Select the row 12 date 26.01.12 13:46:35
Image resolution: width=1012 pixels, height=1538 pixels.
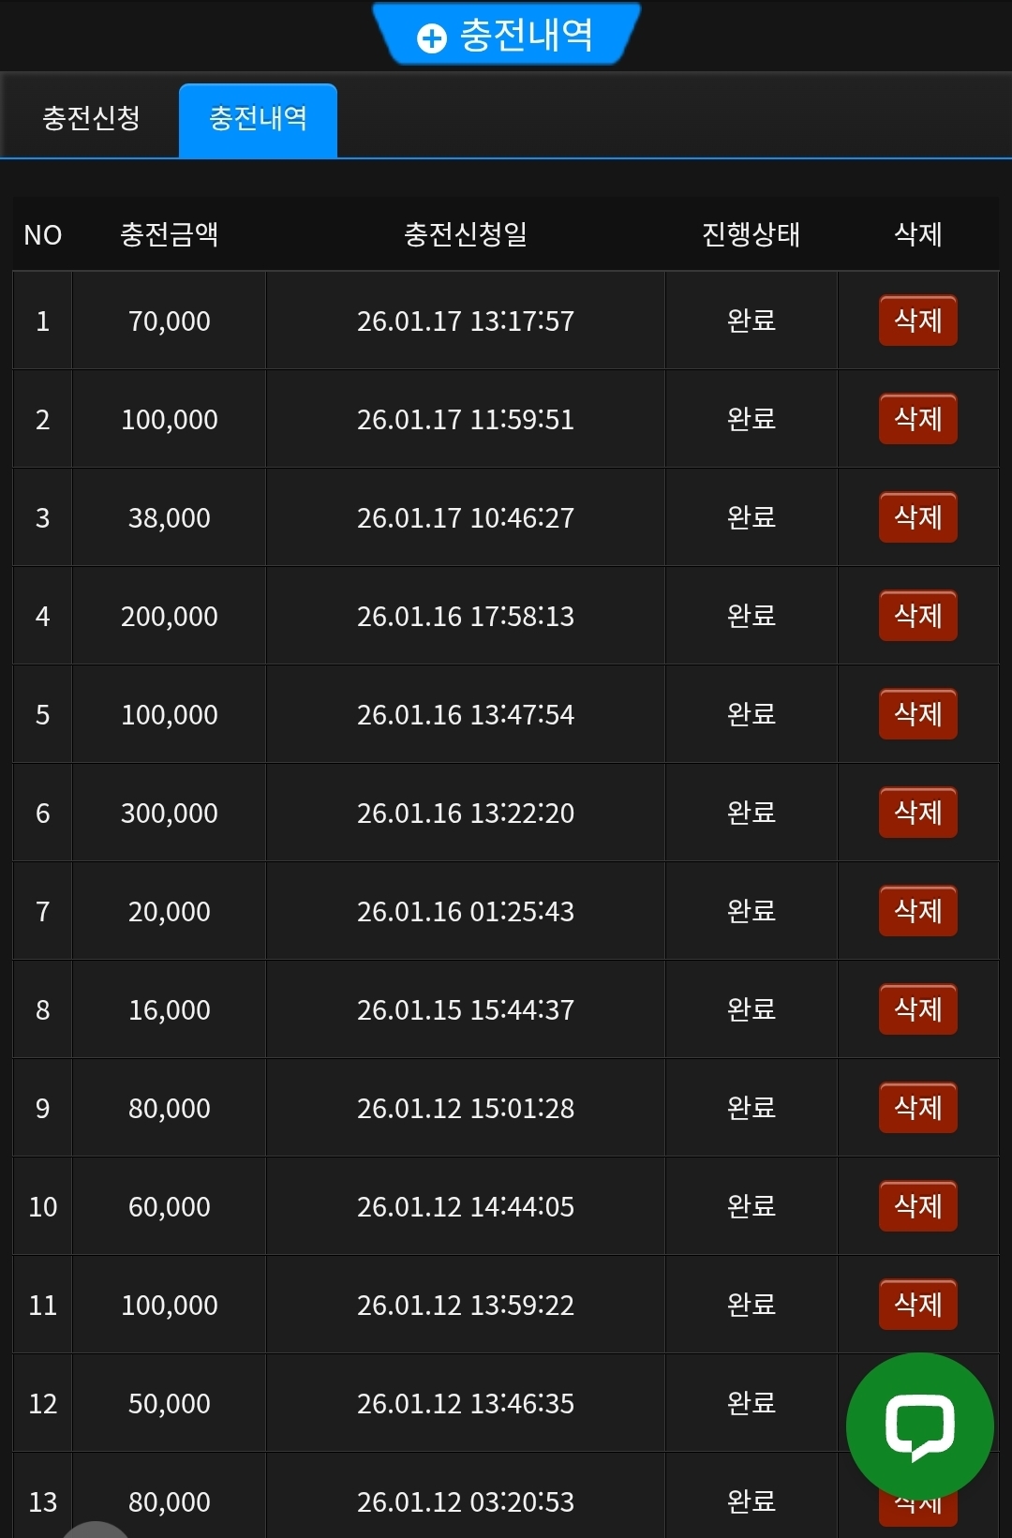[x=465, y=1403]
